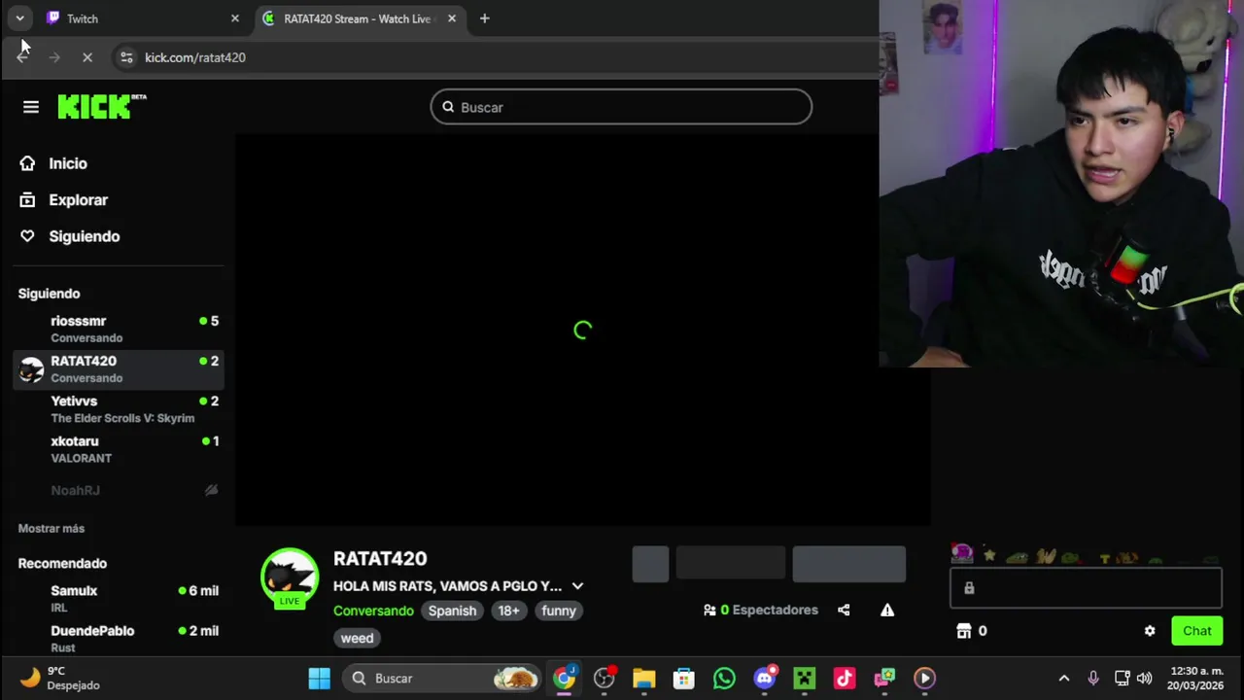Select the weed tag
Screen dimensions: 1244x700
point(357,638)
